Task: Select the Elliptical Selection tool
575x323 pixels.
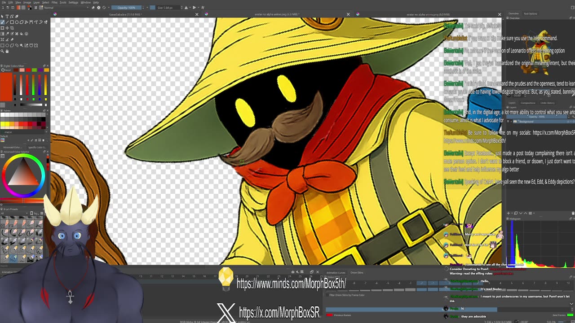Action: click(7, 45)
